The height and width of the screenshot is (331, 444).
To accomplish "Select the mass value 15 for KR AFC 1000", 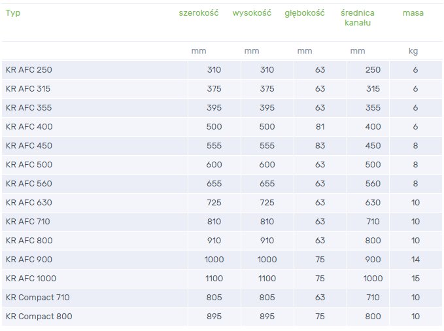I will coord(415,279).
